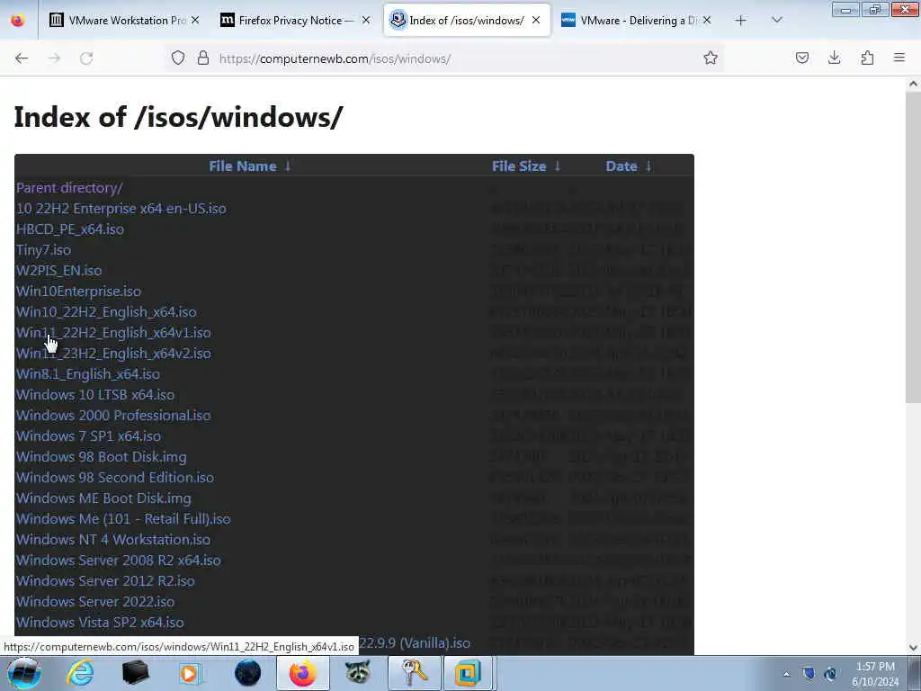This screenshot has height=691, width=921.
Task: Close the Firefox Privacy Notice tab
Action: 366,21
